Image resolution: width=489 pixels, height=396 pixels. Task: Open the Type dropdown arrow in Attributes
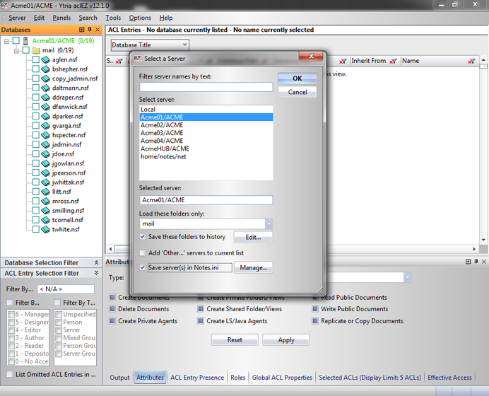[x=407, y=277]
